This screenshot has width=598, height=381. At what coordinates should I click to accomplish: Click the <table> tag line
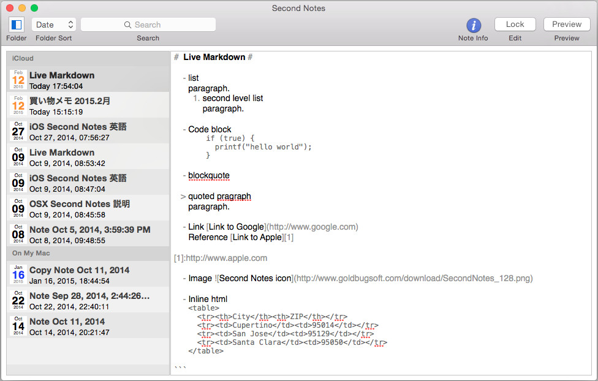point(203,307)
